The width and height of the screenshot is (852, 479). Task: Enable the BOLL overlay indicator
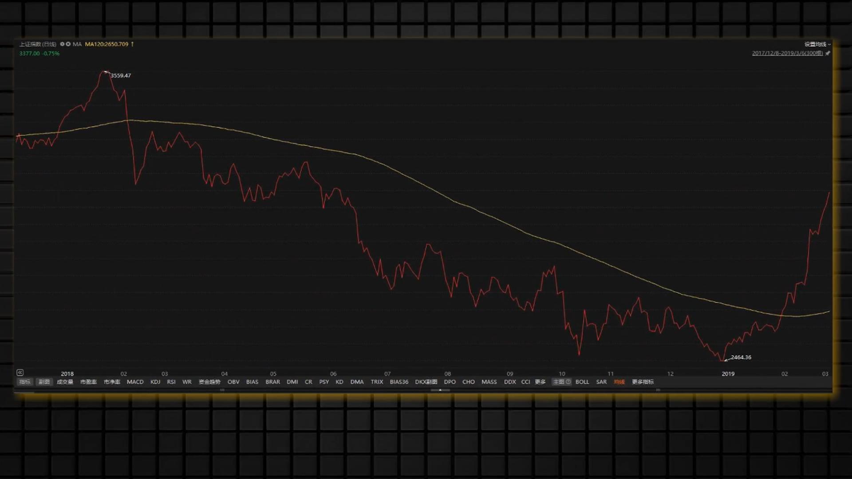click(582, 382)
